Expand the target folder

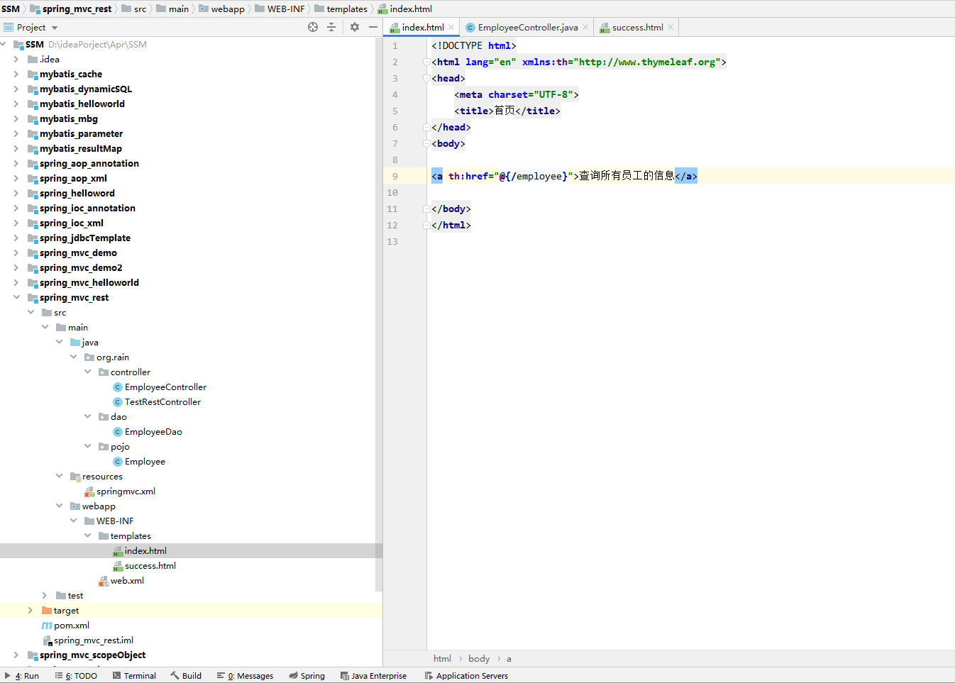(31, 610)
